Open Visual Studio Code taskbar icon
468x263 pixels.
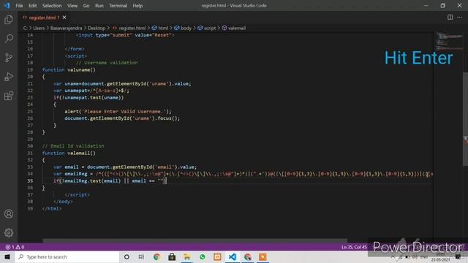(x=233, y=256)
